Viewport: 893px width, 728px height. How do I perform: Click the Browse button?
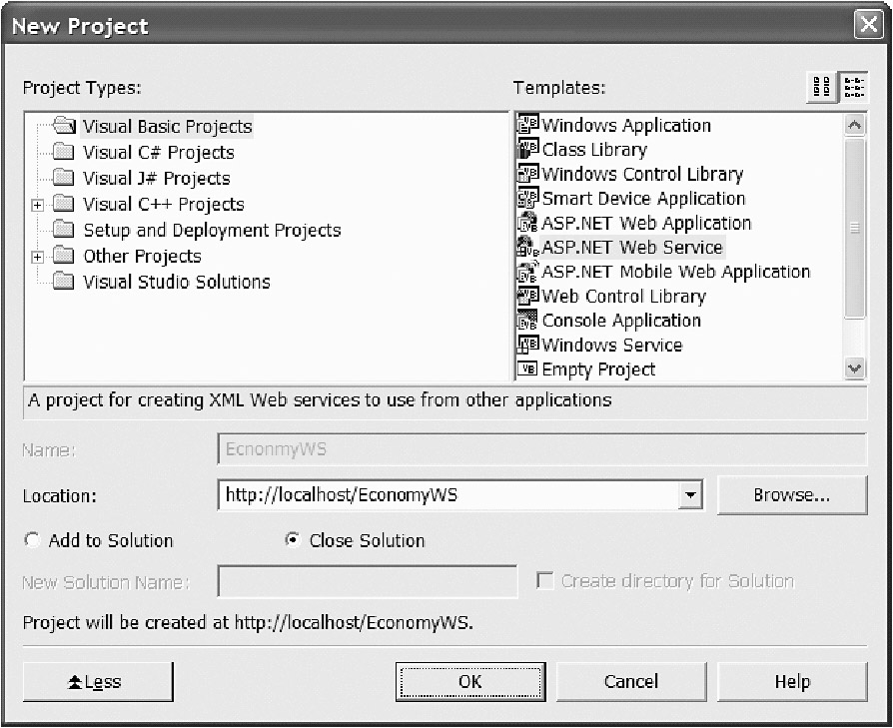(x=791, y=494)
